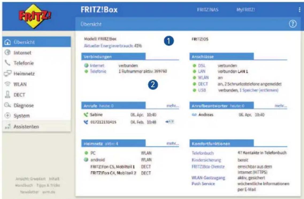The image size is (304, 199).
Task: Open the WLAN-Gastzugang link
Action: [209, 178]
